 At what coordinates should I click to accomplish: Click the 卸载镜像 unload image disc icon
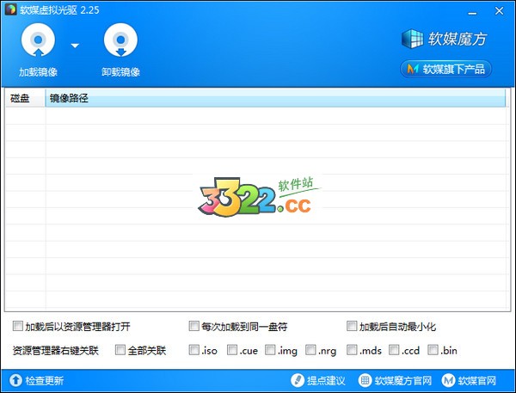(x=120, y=40)
